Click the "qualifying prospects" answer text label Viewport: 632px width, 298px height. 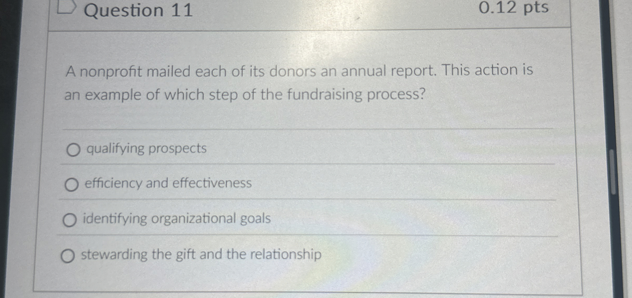pyautogui.click(x=145, y=149)
